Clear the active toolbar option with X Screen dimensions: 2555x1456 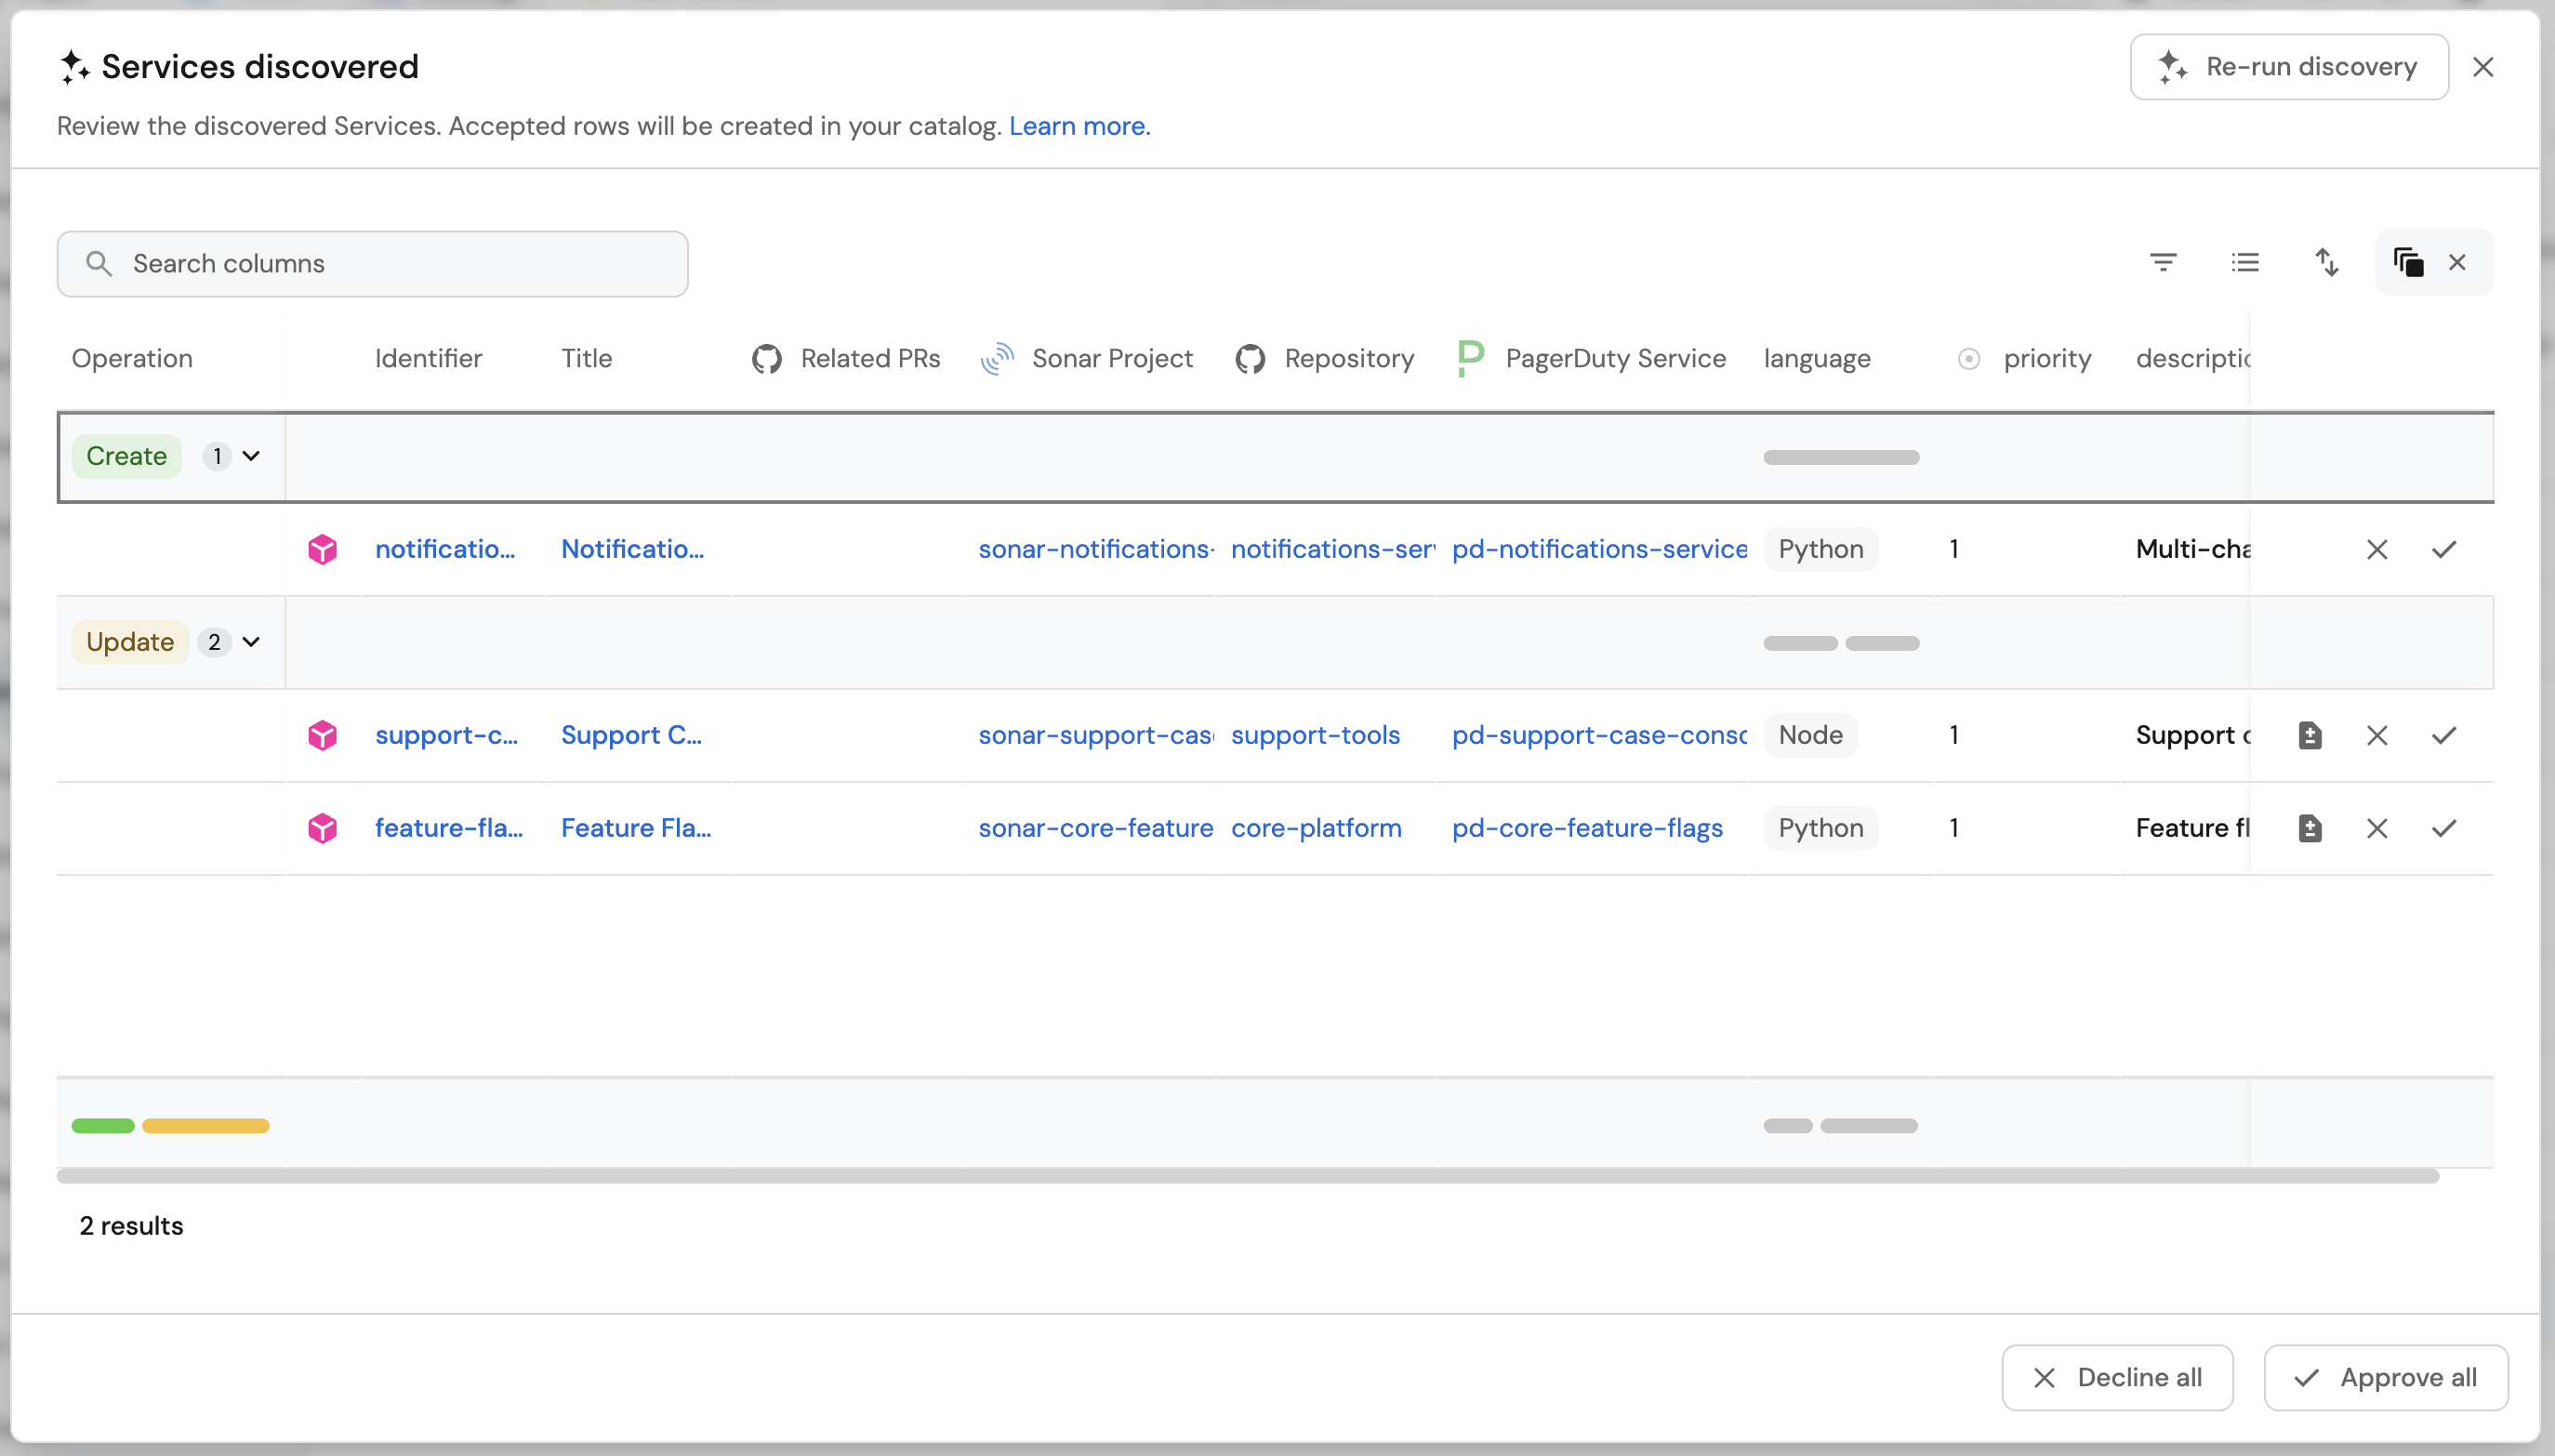[x=2457, y=263]
